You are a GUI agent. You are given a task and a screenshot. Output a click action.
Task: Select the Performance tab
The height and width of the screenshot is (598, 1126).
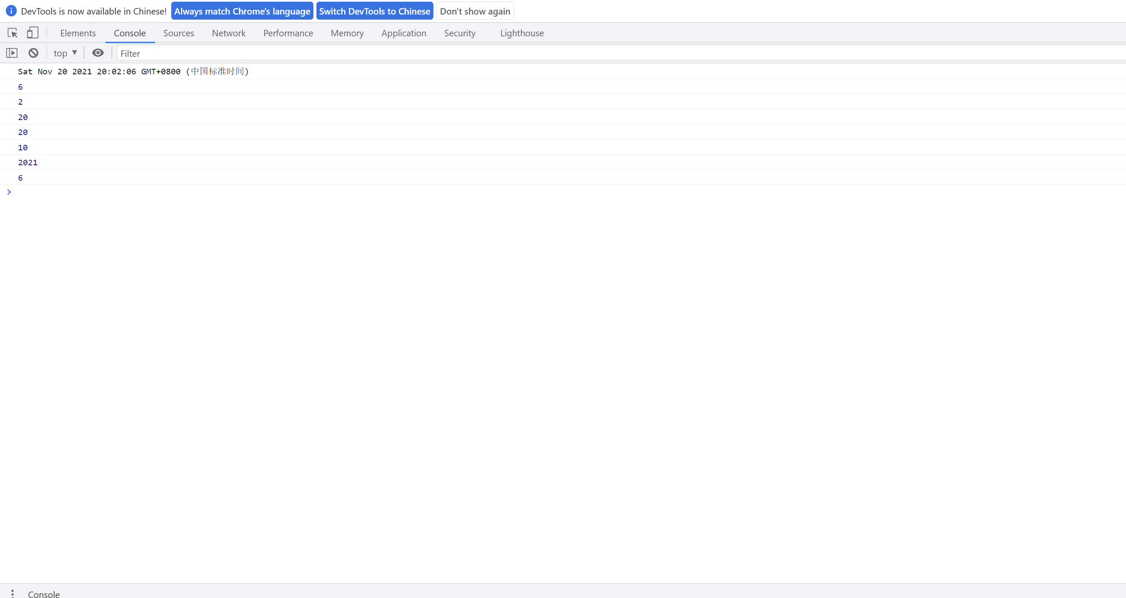click(288, 33)
